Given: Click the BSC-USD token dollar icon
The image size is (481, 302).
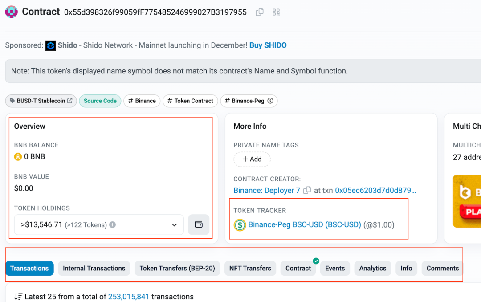Looking at the screenshot, I should pyautogui.click(x=240, y=225).
